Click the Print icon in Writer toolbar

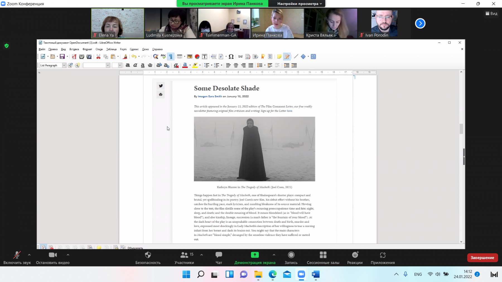pos(81,57)
